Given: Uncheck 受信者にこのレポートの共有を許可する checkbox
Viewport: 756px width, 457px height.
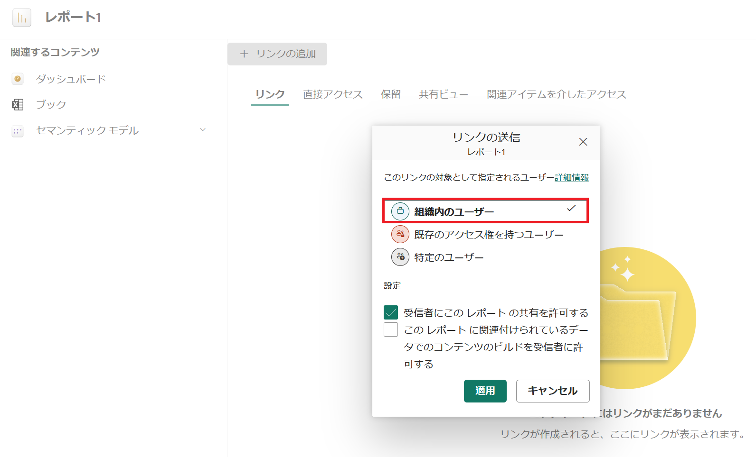Looking at the screenshot, I should coord(391,313).
